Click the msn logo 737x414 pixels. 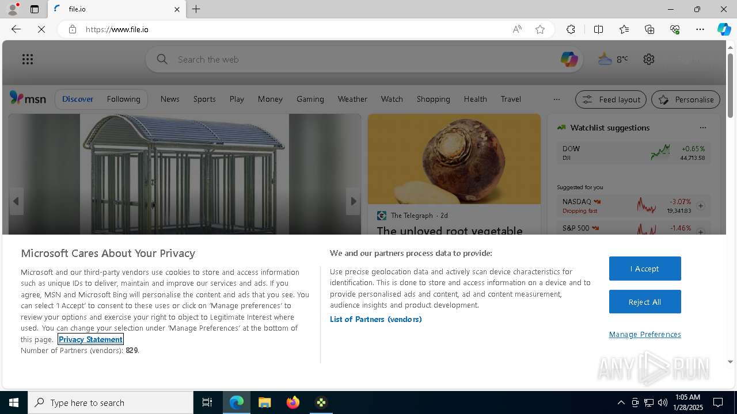28,99
